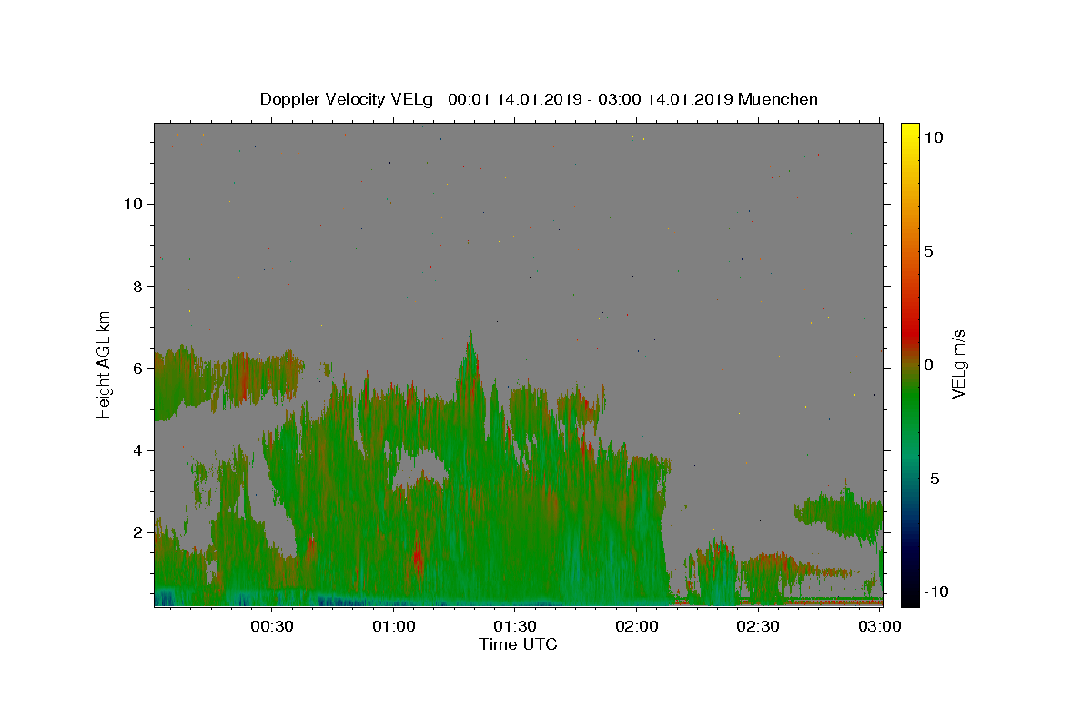Click the colorbar value 10 label
Screen dimensions: 1092x728
pyautogui.click(x=933, y=137)
